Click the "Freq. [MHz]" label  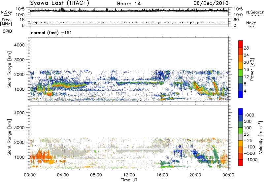[x=6, y=22]
